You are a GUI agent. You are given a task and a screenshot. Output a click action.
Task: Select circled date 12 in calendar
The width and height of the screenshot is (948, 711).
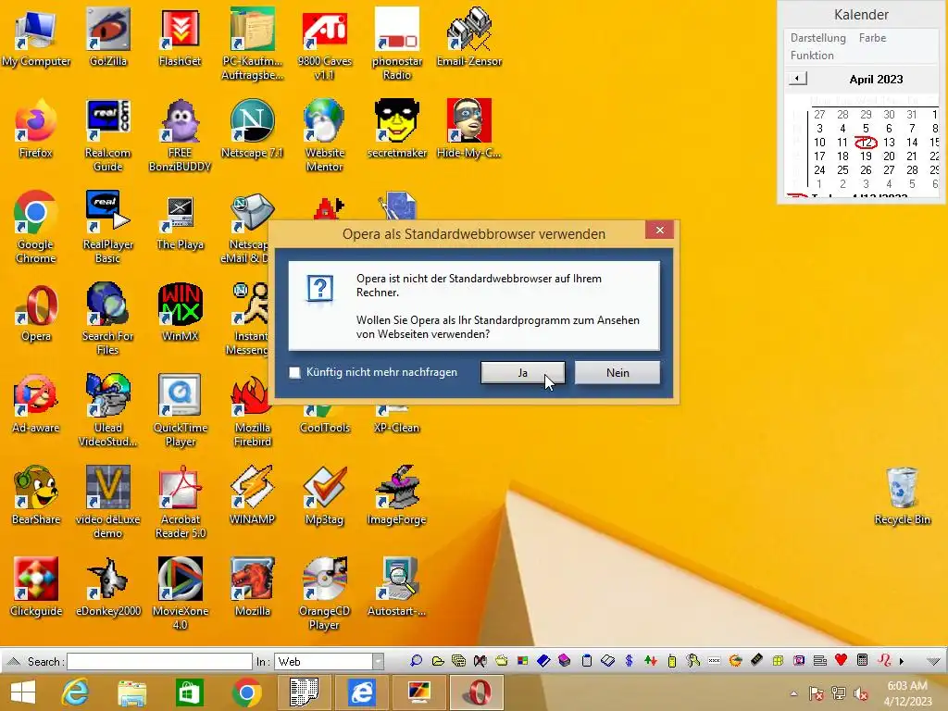pos(866,142)
